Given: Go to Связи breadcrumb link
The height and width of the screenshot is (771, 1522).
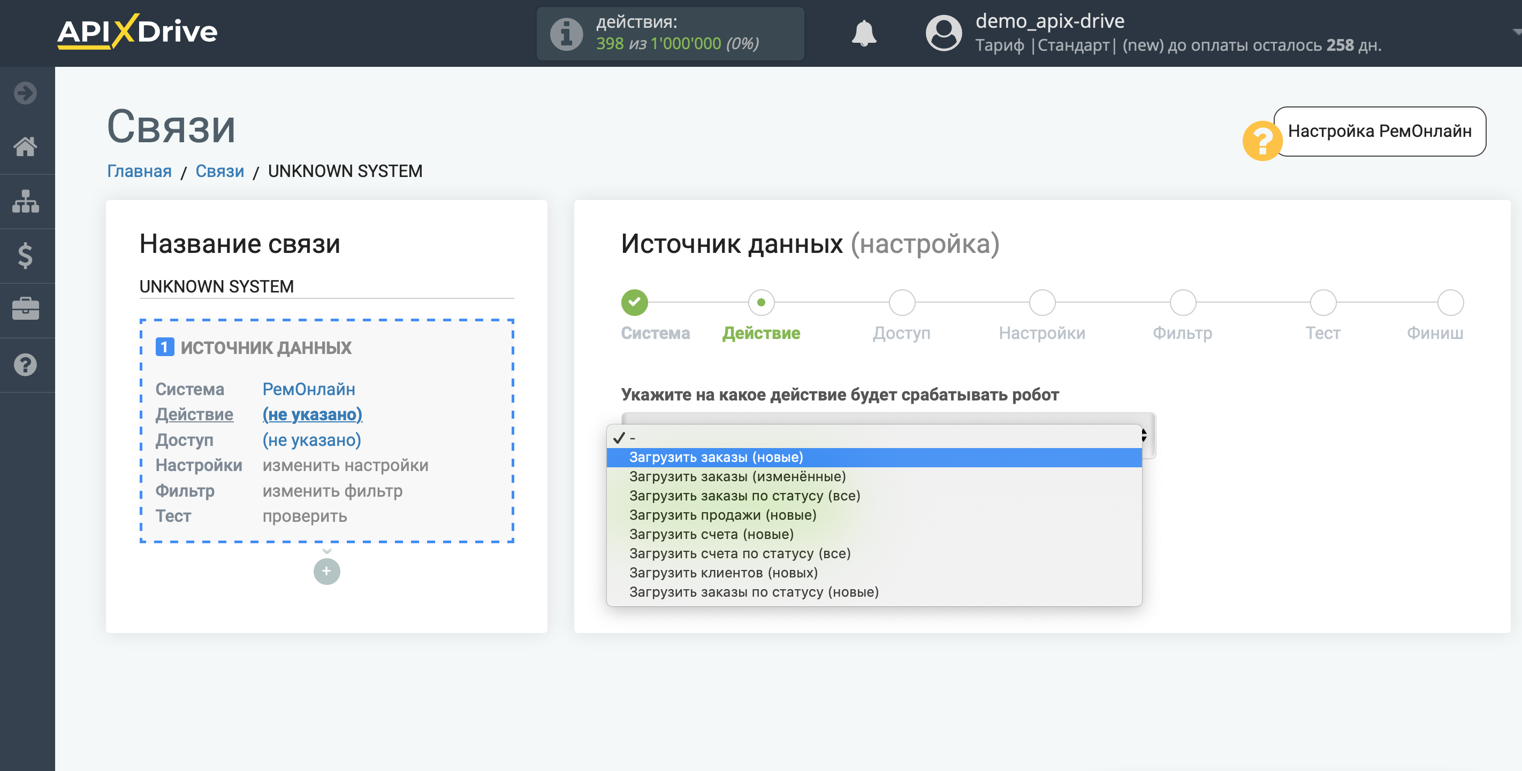Looking at the screenshot, I should [x=220, y=171].
